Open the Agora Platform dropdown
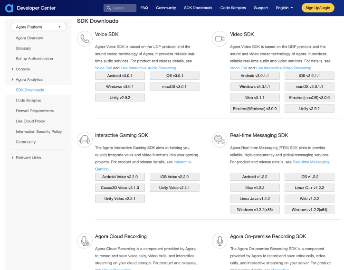Viewport: 344px width, 270px height. click(38, 27)
